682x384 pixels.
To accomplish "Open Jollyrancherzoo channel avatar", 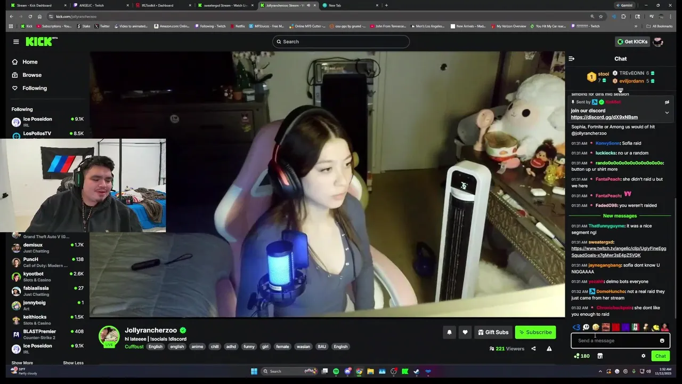I will tap(109, 337).
